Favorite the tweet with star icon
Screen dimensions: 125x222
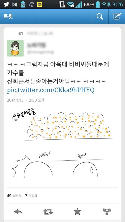click(77, 212)
